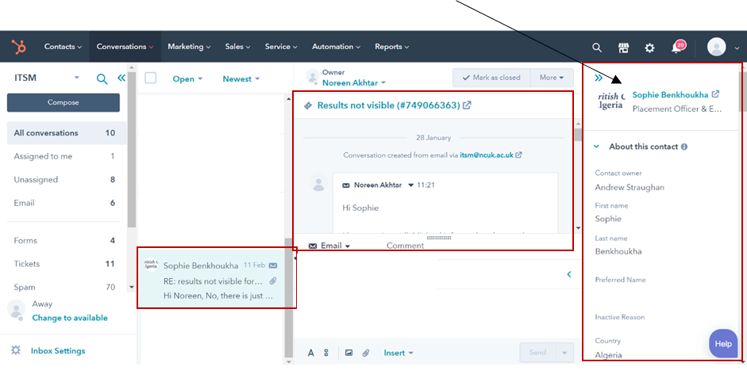This screenshot has height=370, width=747.
Task: Click the Compose button
Action: coord(64,102)
